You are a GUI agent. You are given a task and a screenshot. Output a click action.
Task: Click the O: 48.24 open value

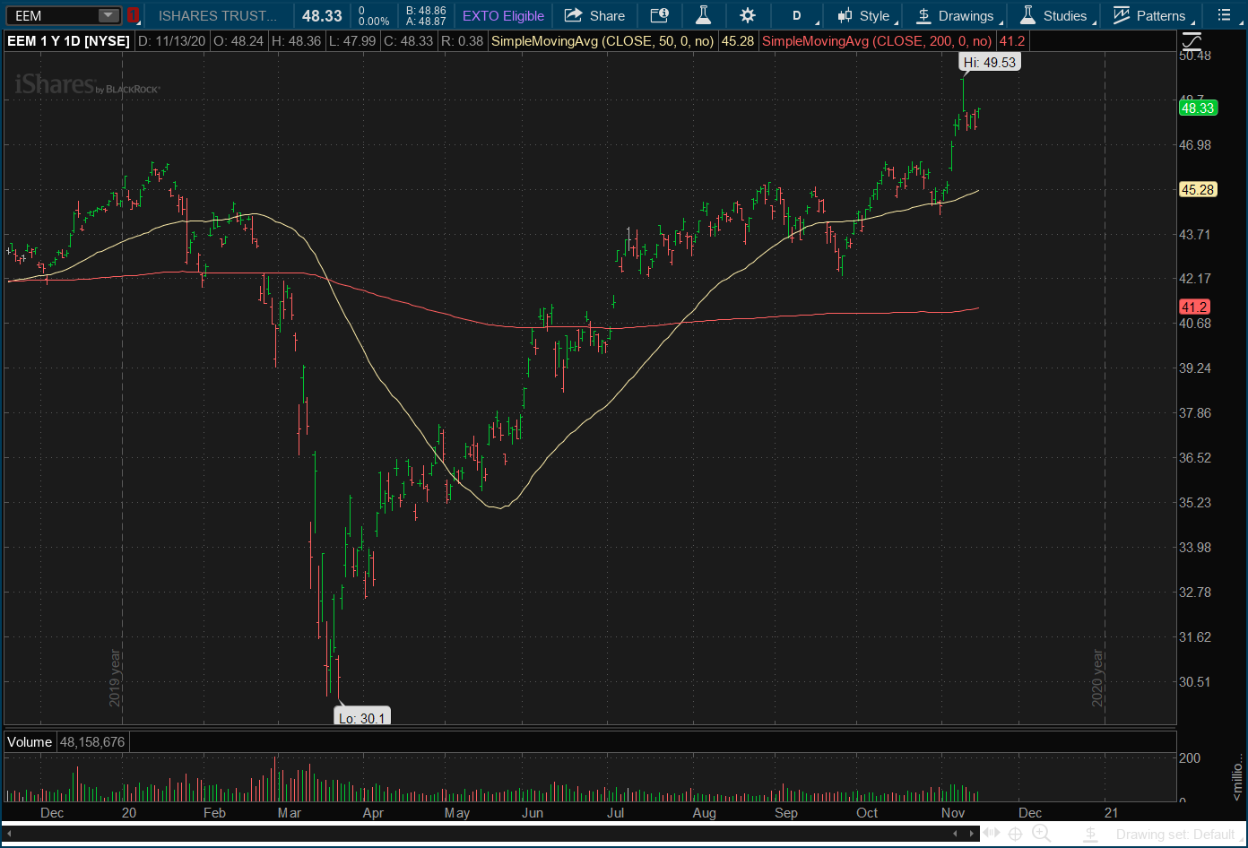click(240, 41)
